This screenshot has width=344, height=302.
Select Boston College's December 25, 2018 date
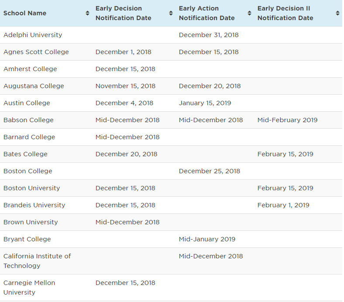(x=209, y=171)
